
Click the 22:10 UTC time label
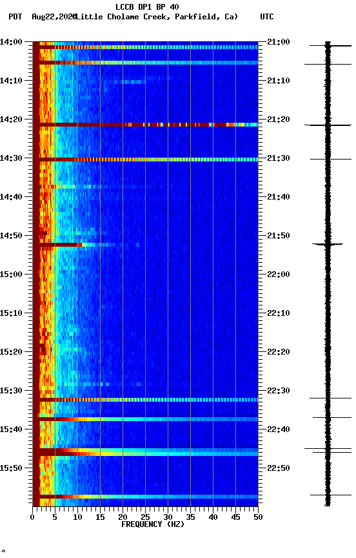278,313
